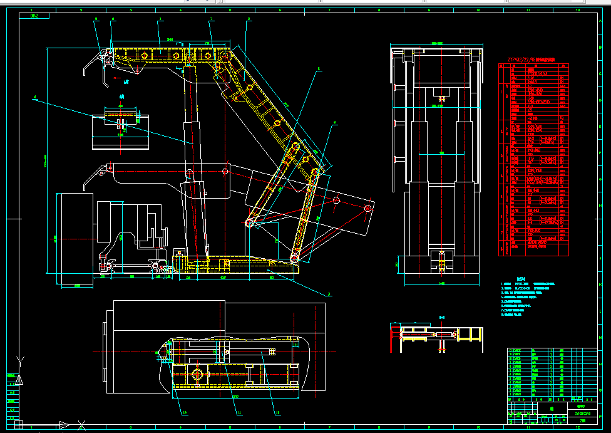
Task: Click the red ZY7432/22/45 parameter table title
Action: pyautogui.click(x=533, y=60)
